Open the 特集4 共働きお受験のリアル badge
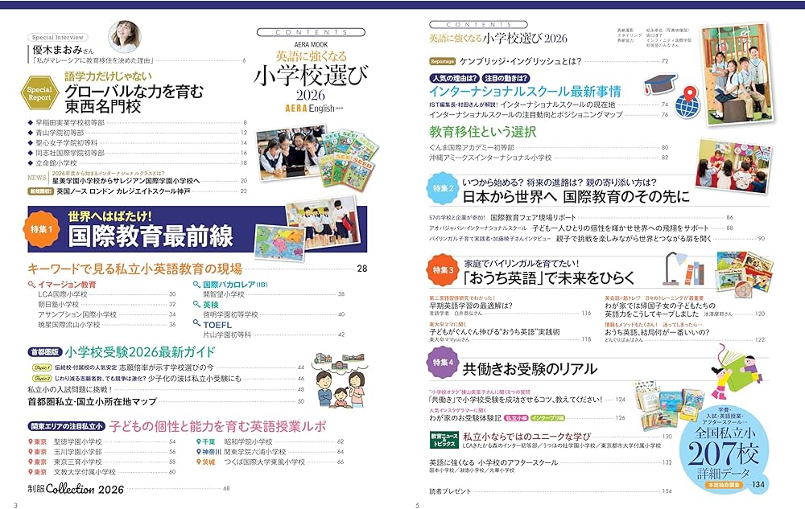The width and height of the screenshot is (805, 509). [x=443, y=362]
